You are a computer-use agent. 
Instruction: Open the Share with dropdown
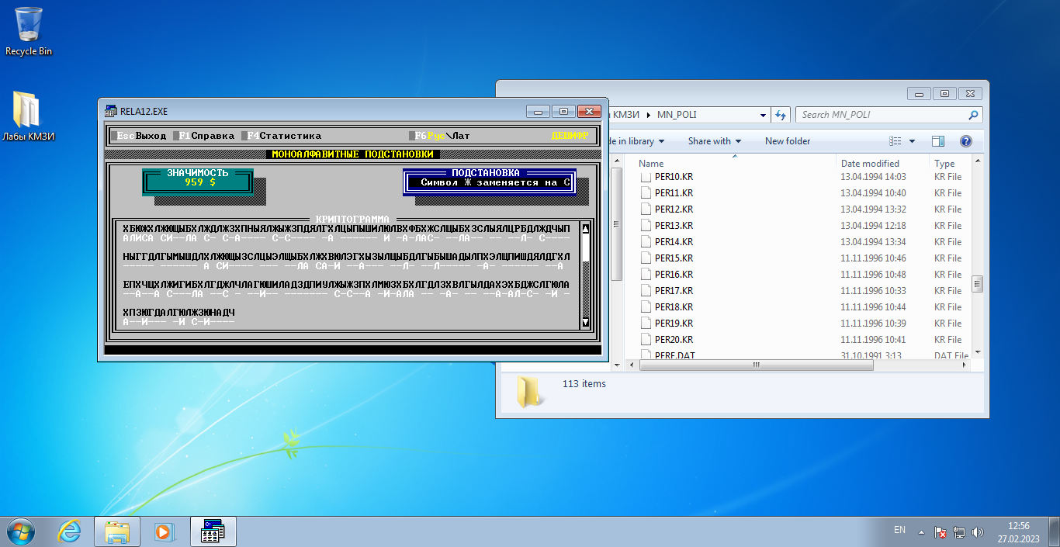pyautogui.click(x=714, y=141)
